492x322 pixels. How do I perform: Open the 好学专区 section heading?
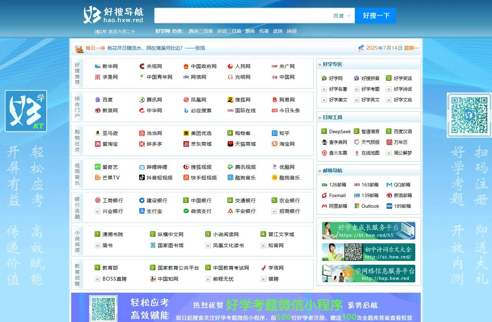332,64
